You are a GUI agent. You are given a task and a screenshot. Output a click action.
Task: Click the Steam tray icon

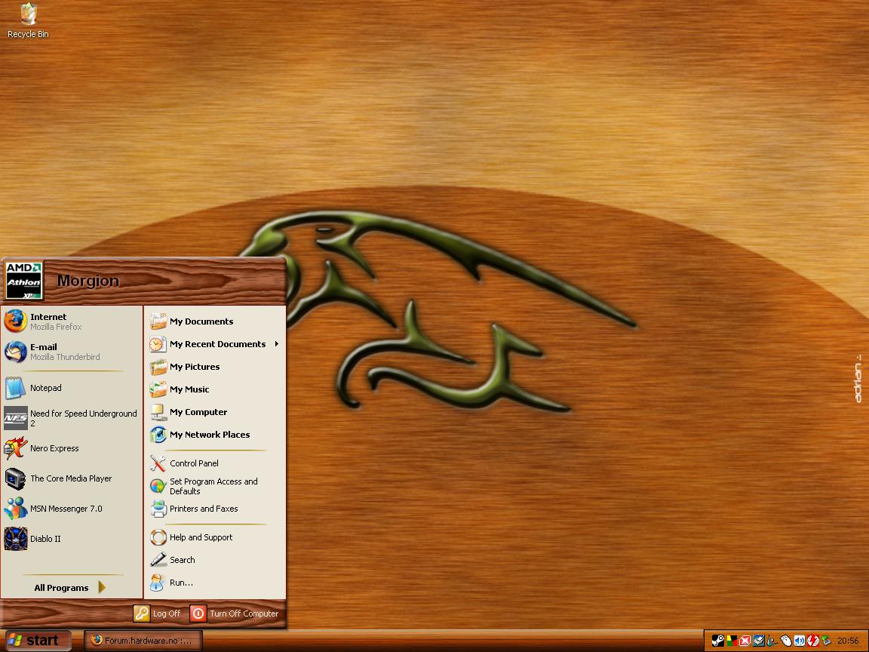[x=717, y=641]
